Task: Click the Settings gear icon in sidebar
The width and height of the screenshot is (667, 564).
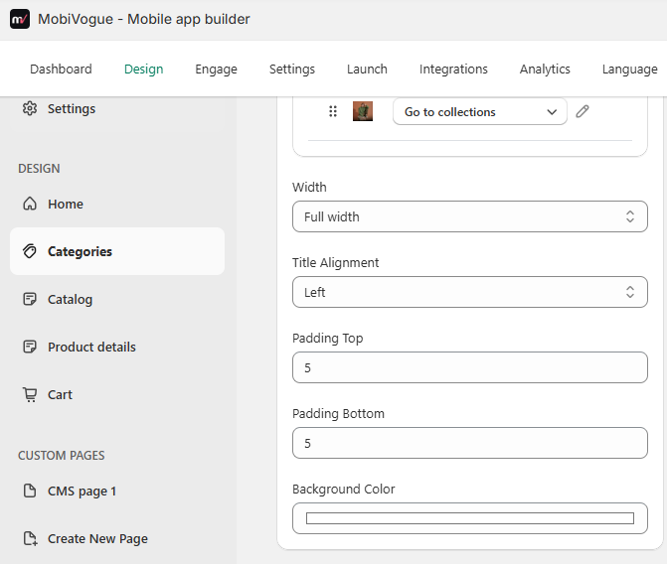Action: point(30,108)
